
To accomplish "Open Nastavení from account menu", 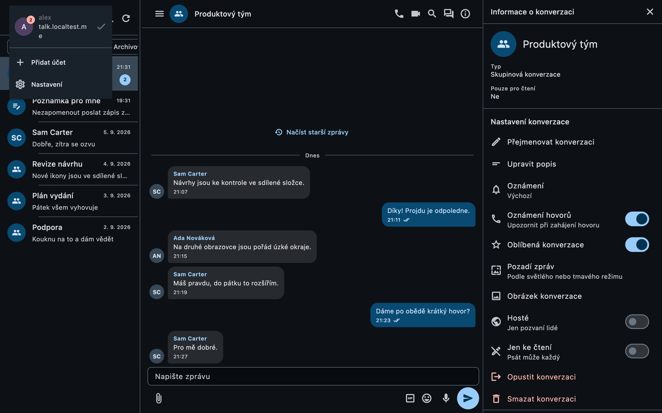I will pyautogui.click(x=61, y=84).
